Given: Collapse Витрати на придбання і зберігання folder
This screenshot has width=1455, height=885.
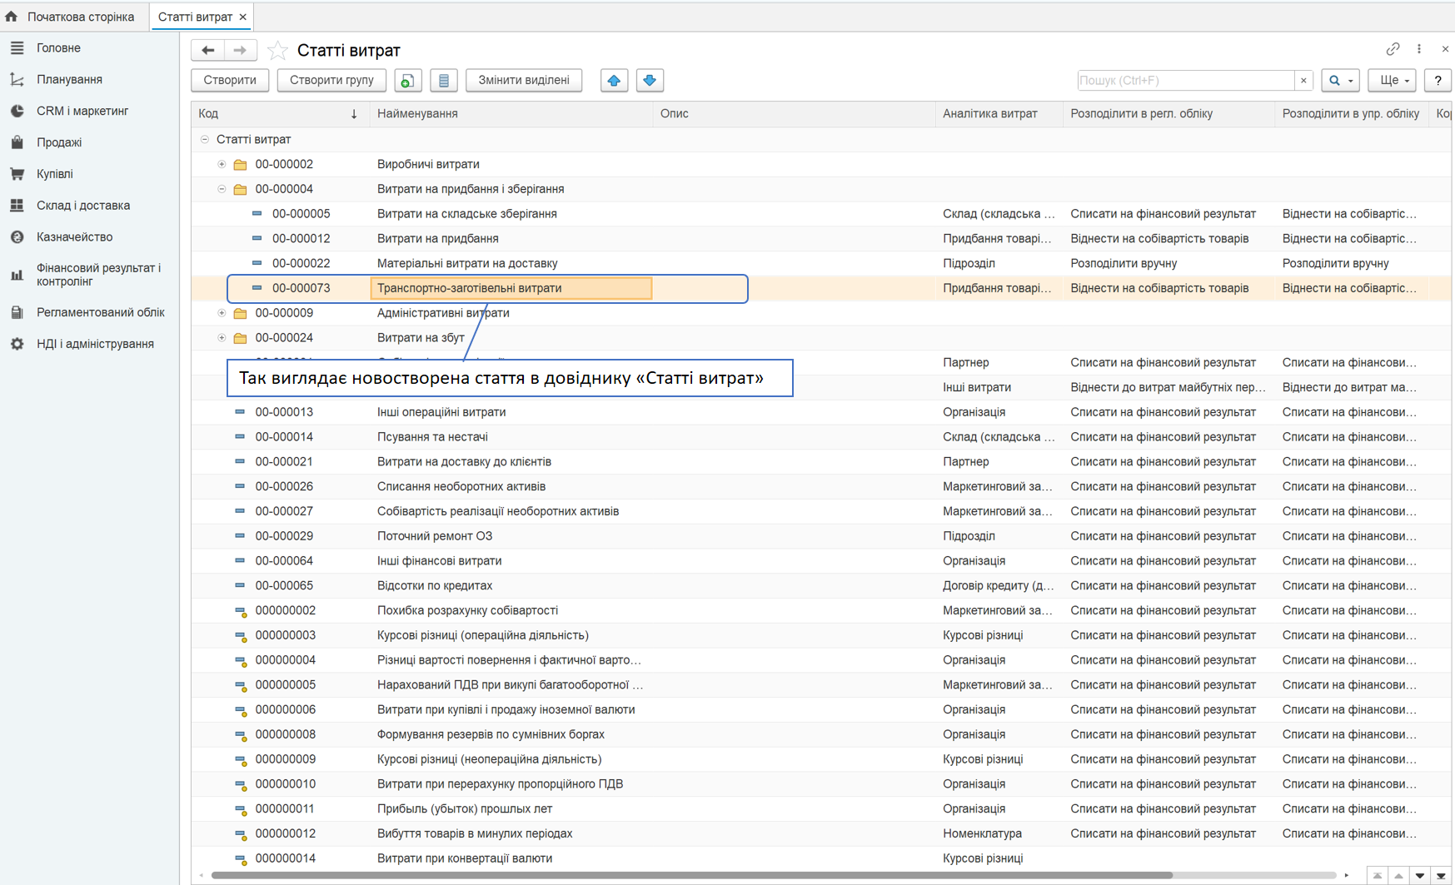Looking at the screenshot, I should (222, 189).
